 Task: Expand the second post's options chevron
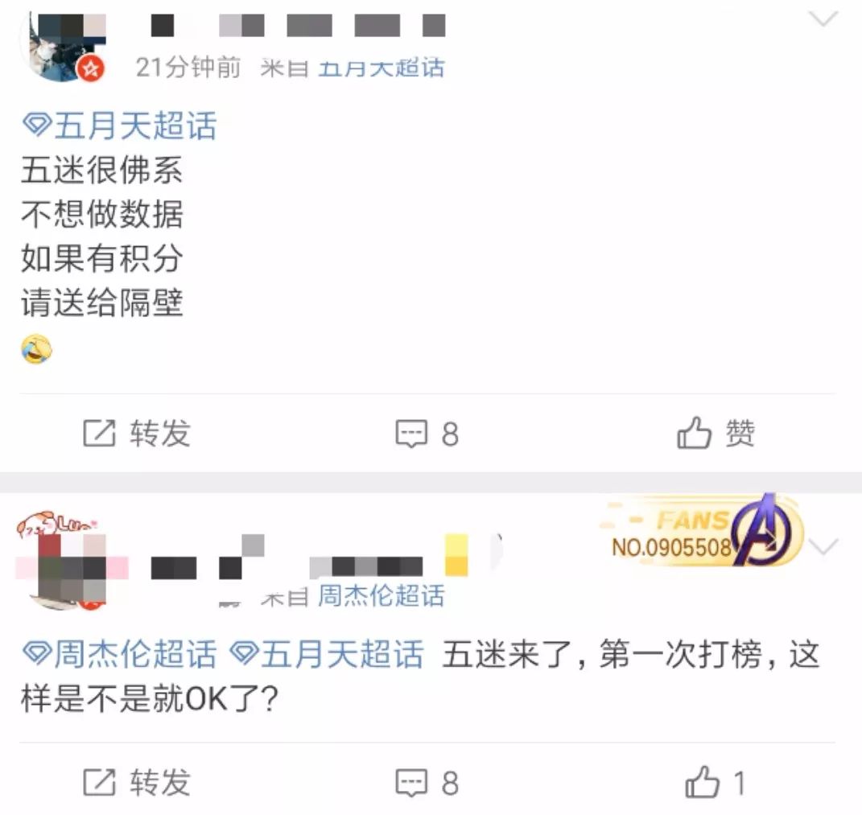pyautogui.click(x=823, y=547)
